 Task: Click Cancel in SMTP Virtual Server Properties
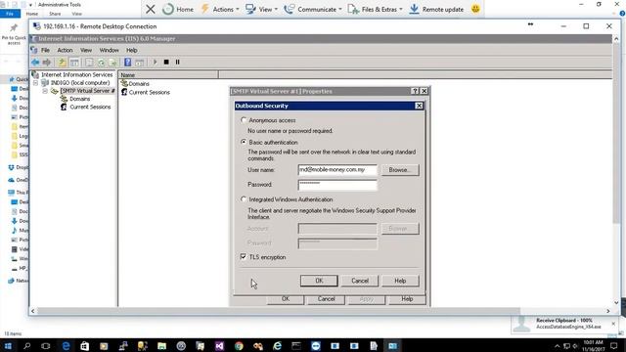pos(326,299)
